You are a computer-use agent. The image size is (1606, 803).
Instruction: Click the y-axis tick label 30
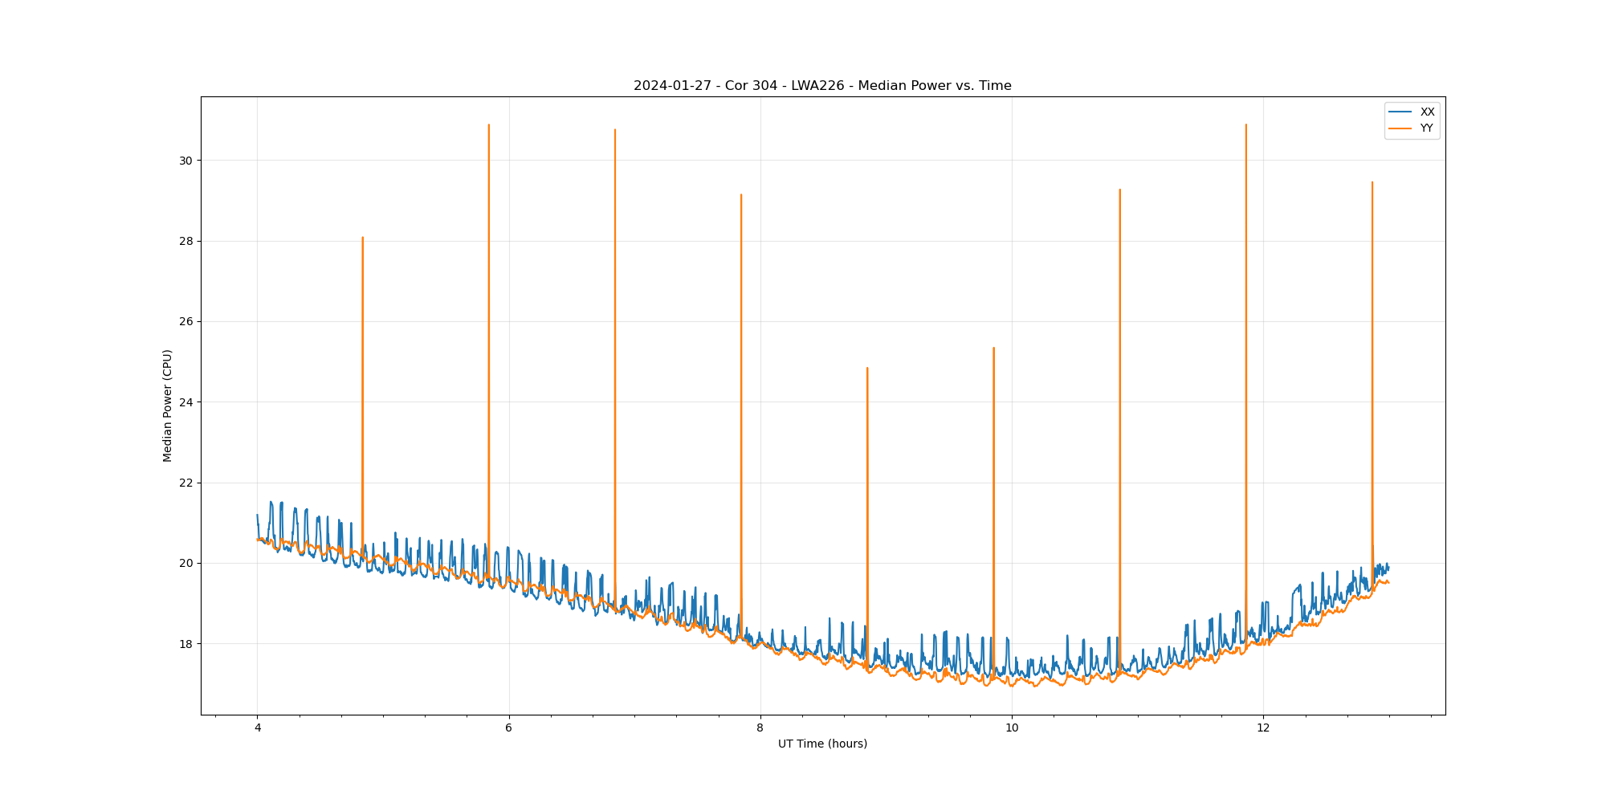186,161
